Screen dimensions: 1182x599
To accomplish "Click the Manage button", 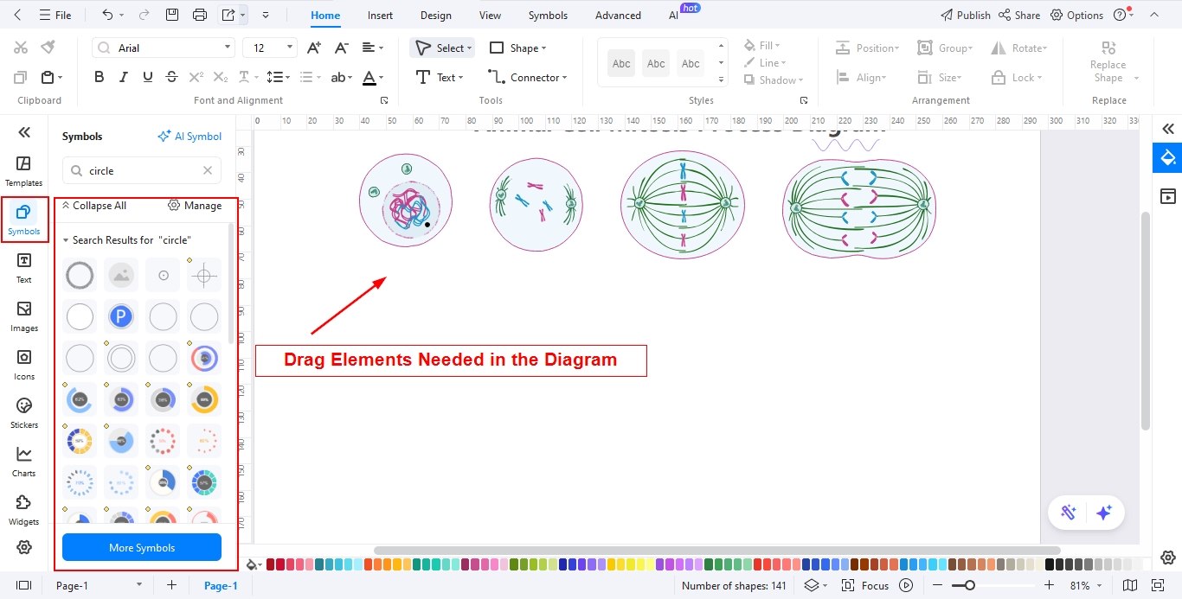I will pos(195,205).
